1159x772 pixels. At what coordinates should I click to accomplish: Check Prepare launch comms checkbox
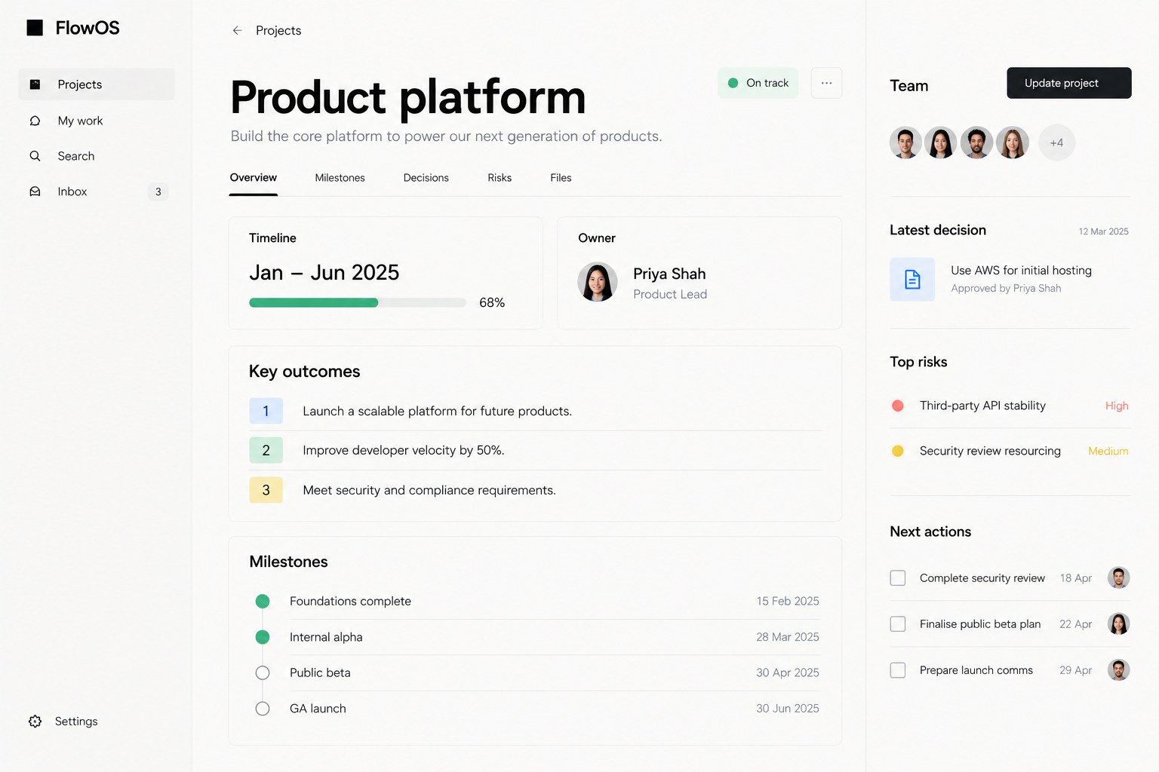(898, 670)
